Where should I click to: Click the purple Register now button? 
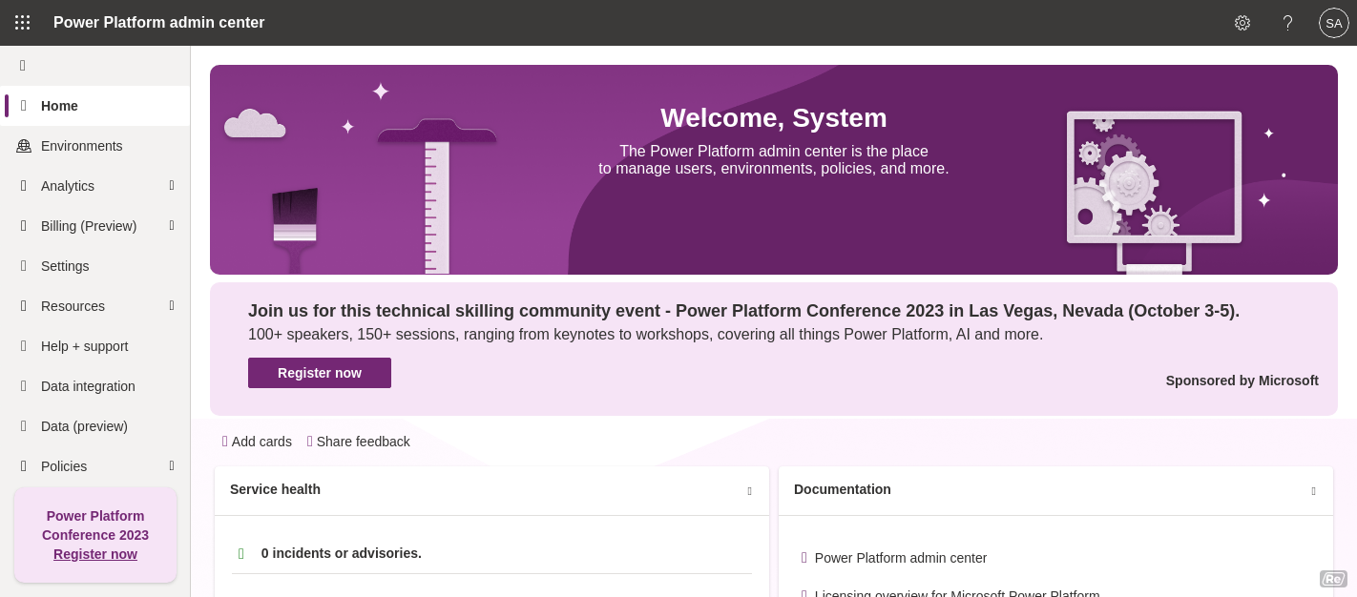[x=320, y=373]
